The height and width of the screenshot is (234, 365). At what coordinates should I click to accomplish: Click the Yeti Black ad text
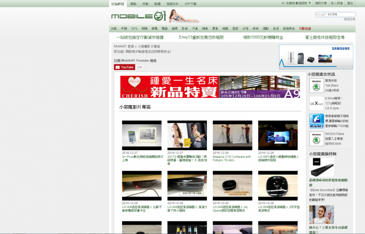(x=332, y=86)
